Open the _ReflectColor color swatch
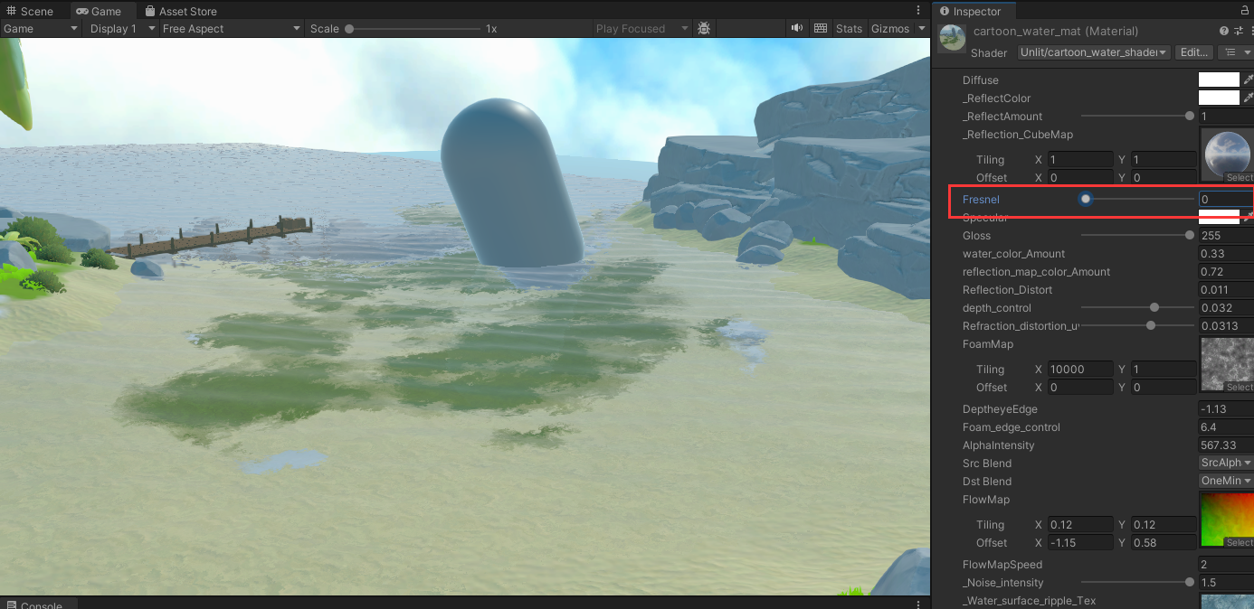The width and height of the screenshot is (1254, 609). click(x=1219, y=98)
